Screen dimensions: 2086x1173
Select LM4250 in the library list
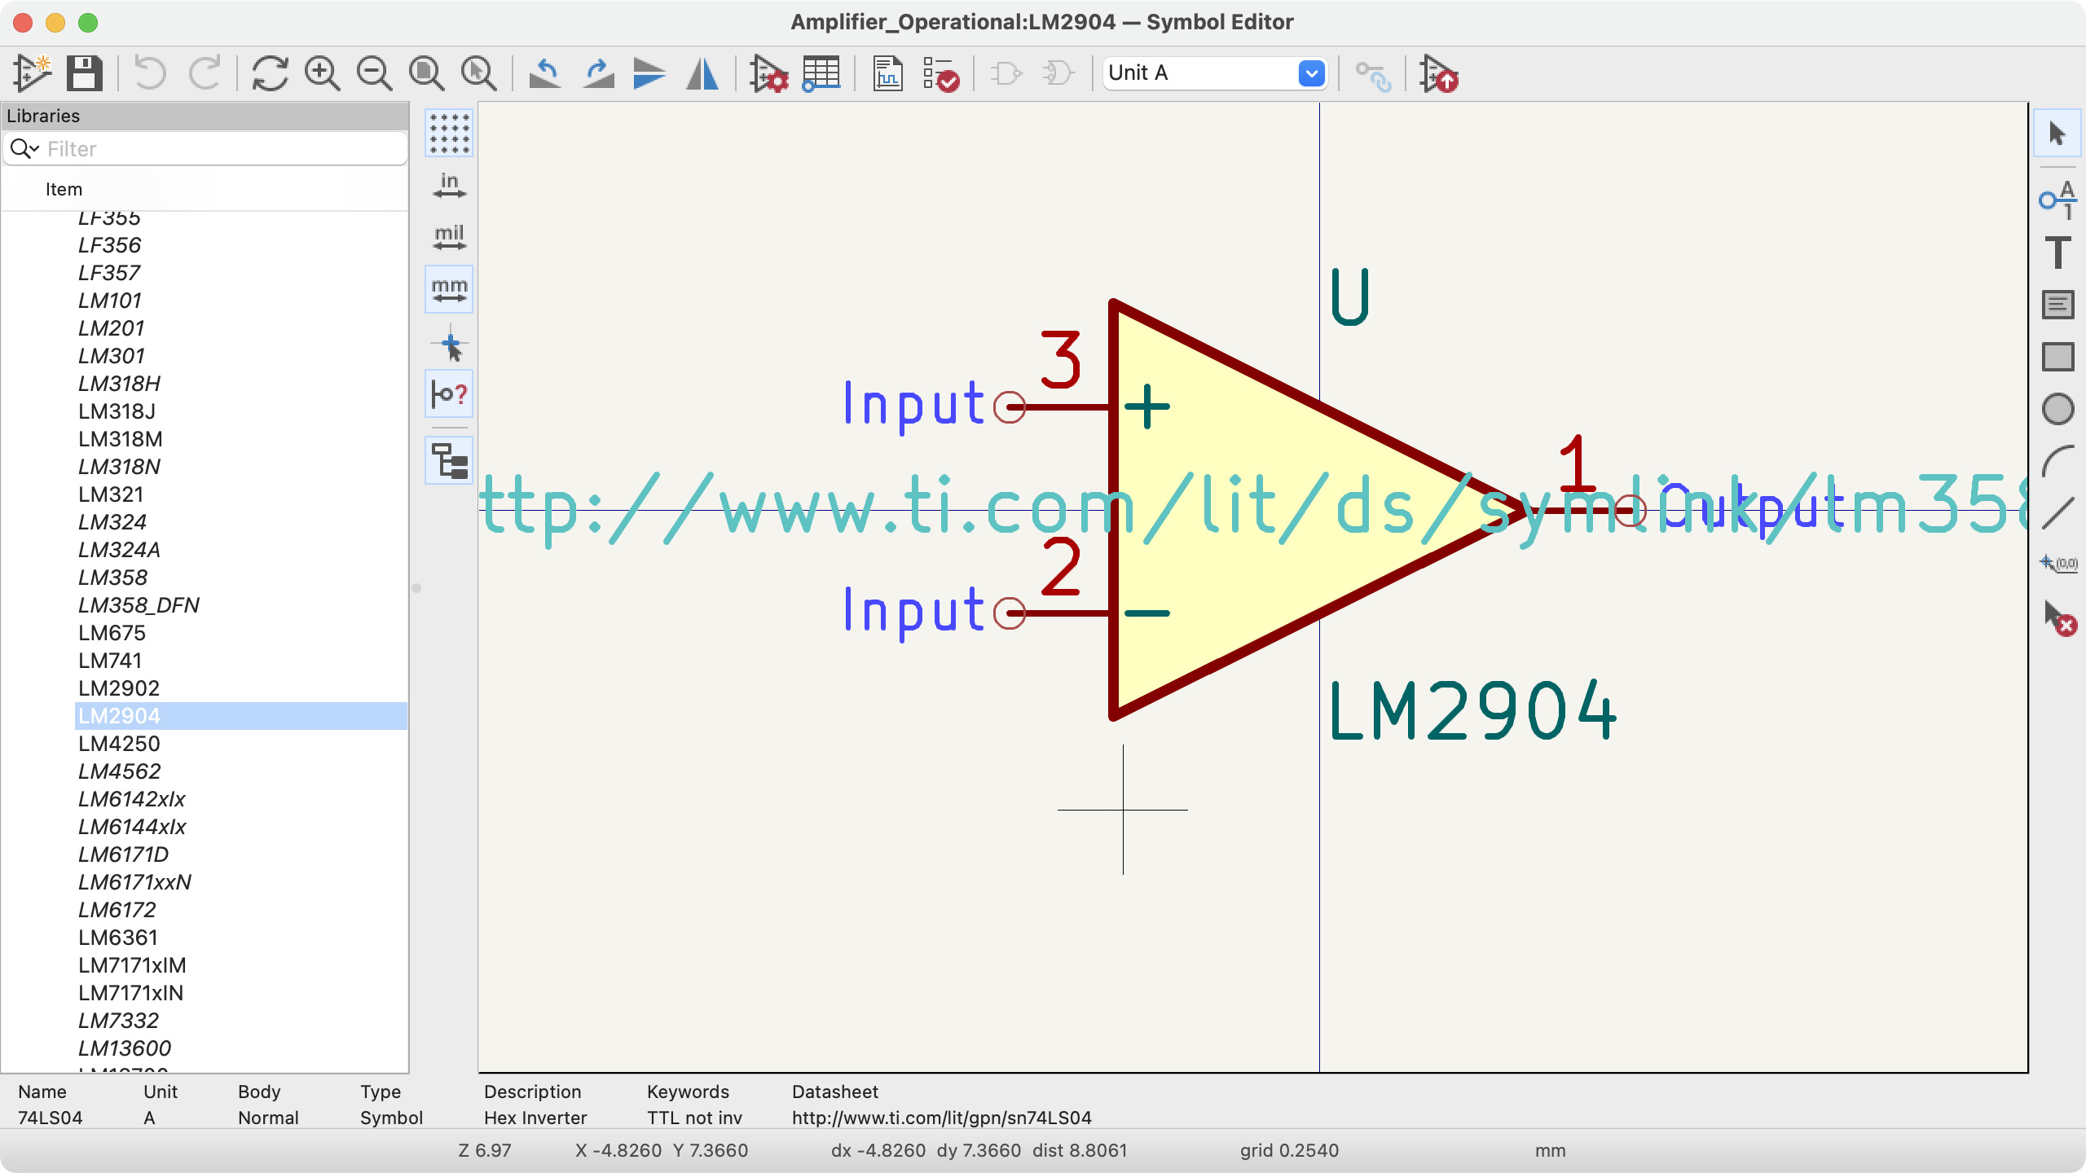(118, 743)
